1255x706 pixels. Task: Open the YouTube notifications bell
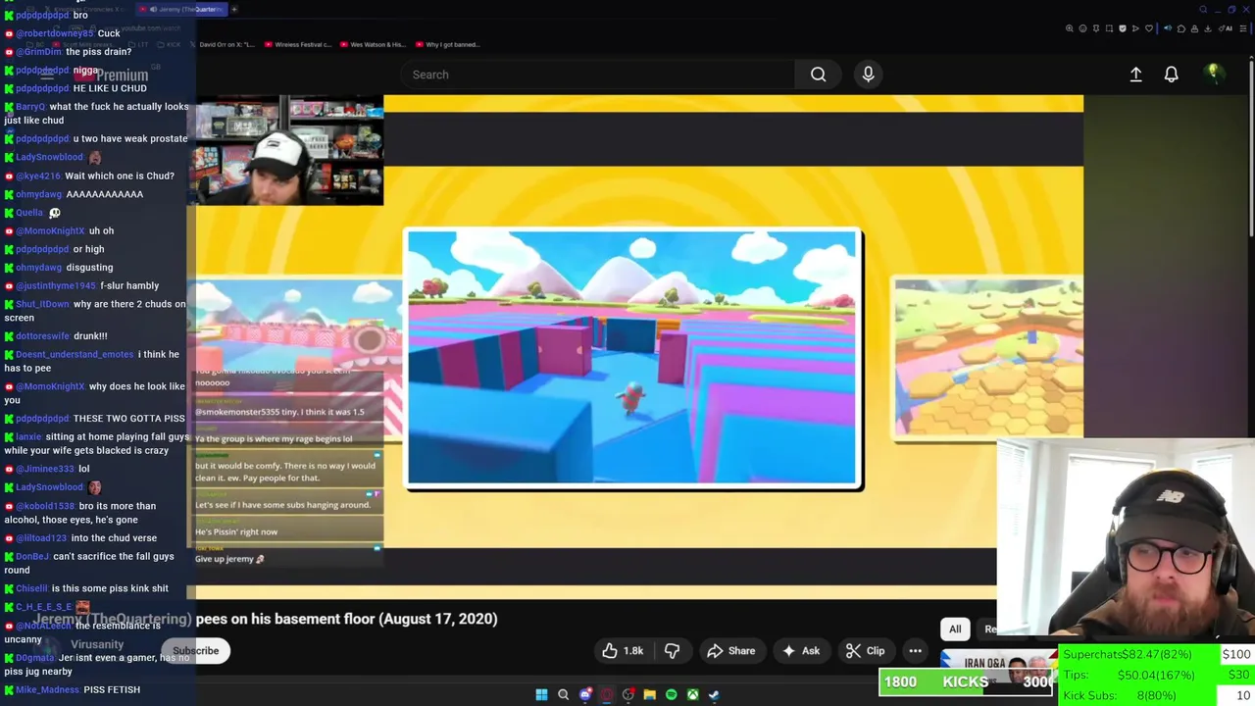tap(1171, 75)
